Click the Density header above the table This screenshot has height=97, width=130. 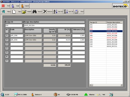click(50, 31)
